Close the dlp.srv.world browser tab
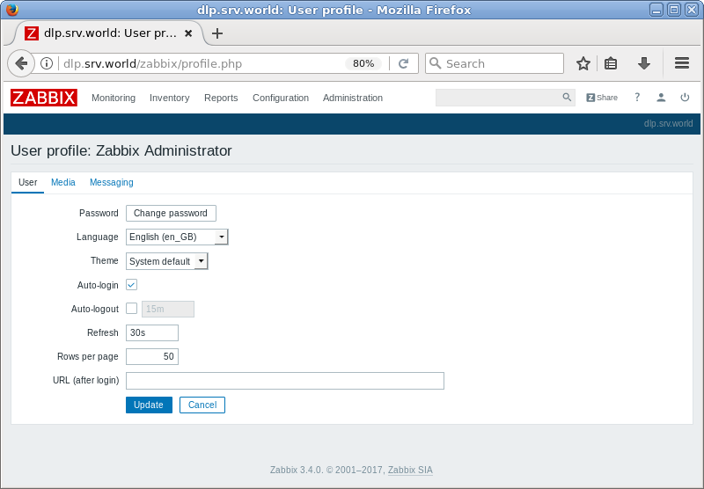This screenshot has width=704, height=489. coord(188,33)
